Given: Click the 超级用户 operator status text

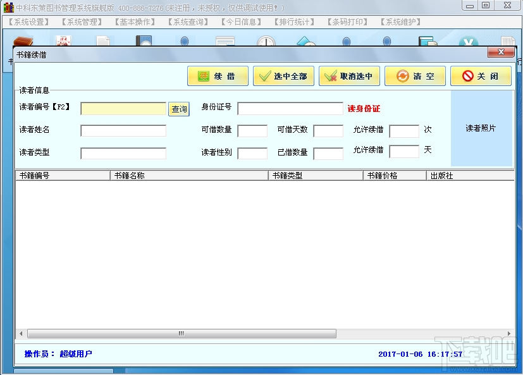Looking at the screenshot, I should [x=76, y=353].
